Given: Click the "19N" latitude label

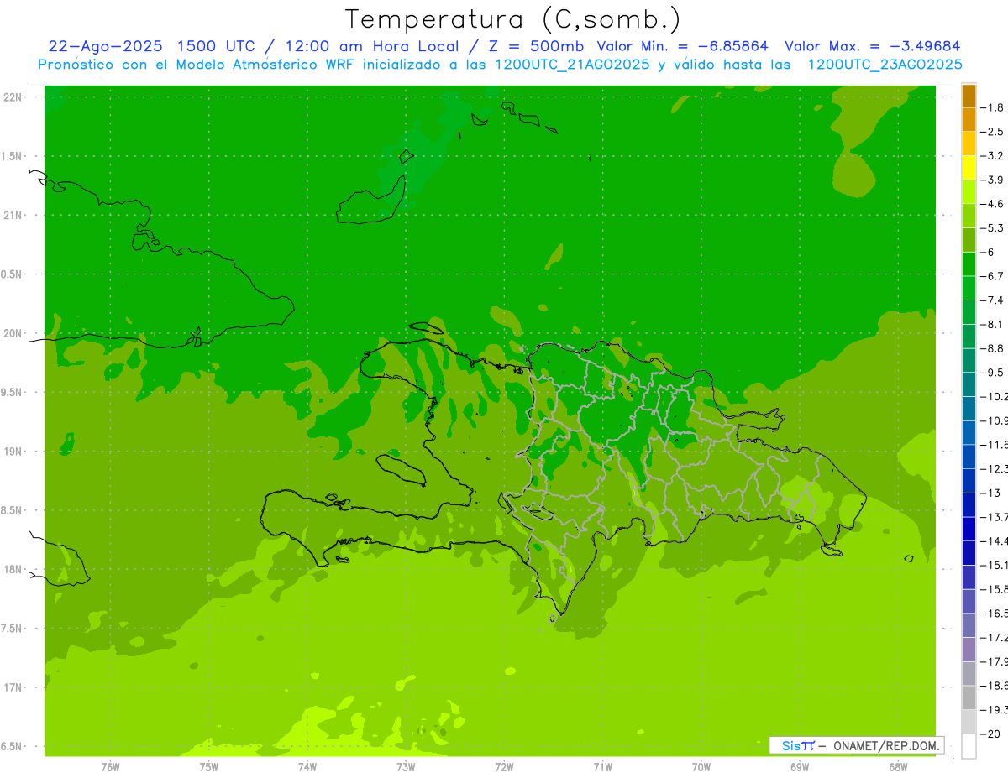Looking at the screenshot, I should pos(14,452).
